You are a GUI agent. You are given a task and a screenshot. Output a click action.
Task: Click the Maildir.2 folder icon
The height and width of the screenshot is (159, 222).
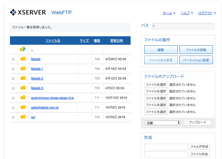pos(23,78)
